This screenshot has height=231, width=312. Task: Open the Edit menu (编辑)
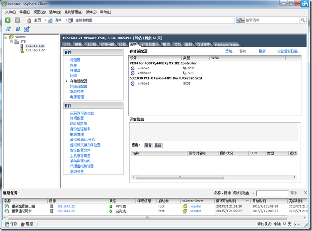[x=24, y=12]
